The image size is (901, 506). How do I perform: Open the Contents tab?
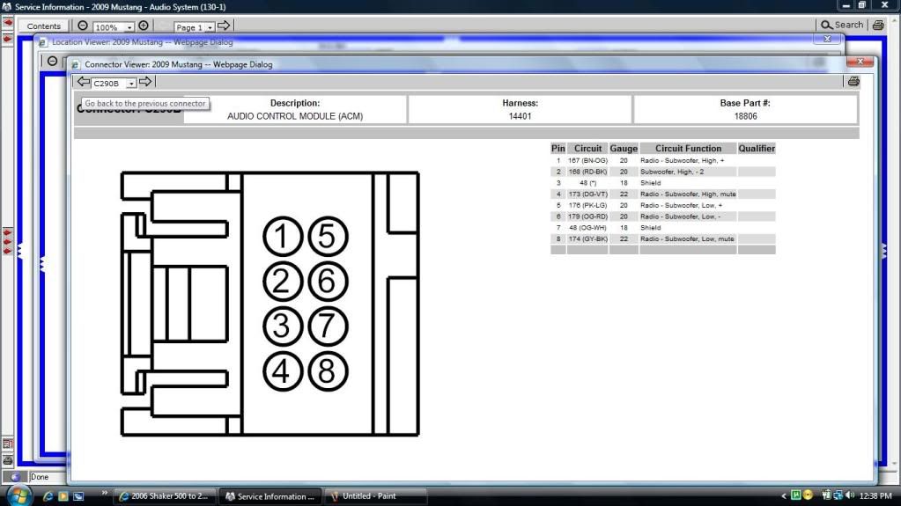coord(43,26)
